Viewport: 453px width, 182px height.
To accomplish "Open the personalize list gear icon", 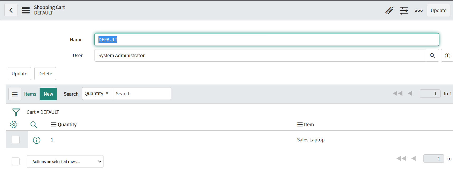I will [x=14, y=125].
